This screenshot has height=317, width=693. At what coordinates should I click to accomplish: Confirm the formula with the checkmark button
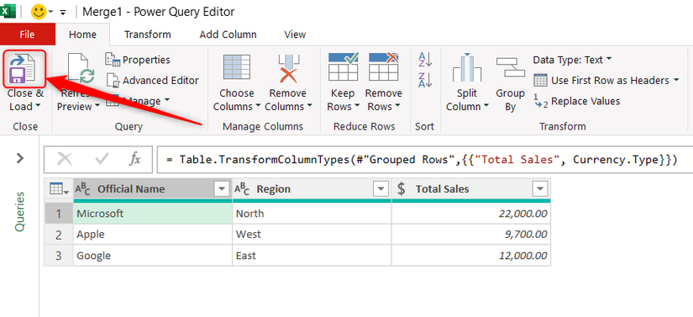[102, 159]
